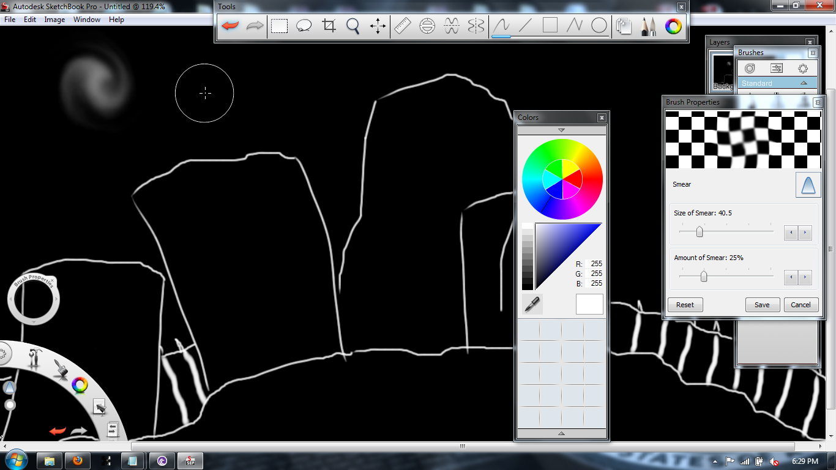Viewport: 836px width, 470px height.
Task: Decrease Size of Smear with left arrow
Action: tap(791, 233)
